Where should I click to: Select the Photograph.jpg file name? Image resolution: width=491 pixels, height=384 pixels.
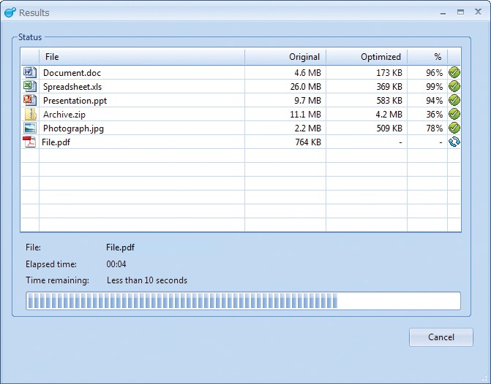(72, 128)
